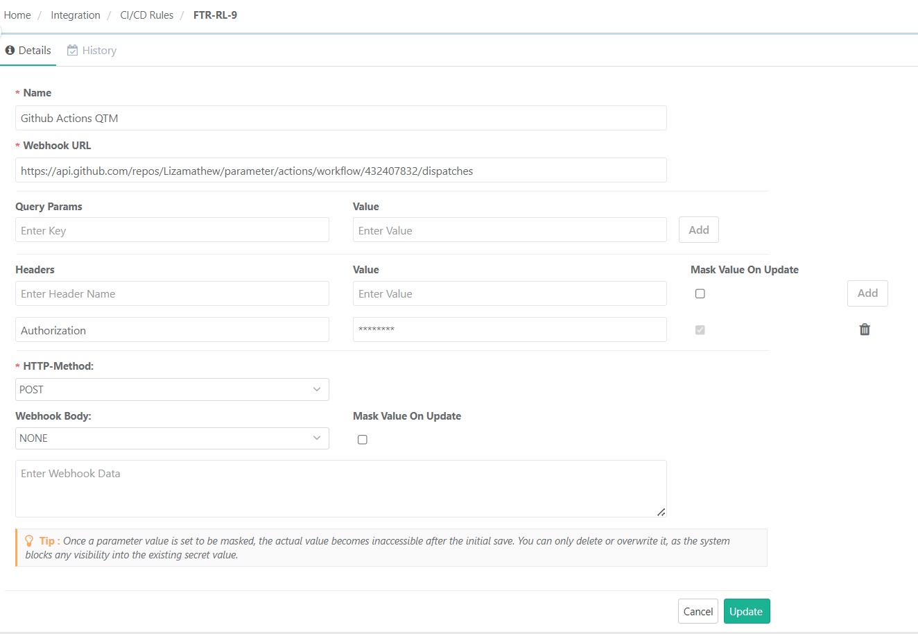918x634 pixels.
Task: Click the info icon on the Details tab
Action: 10,50
